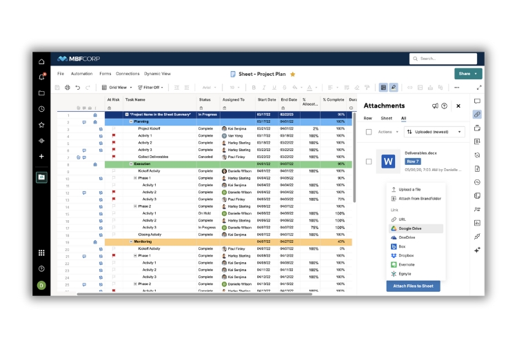
Task: Open Recents clock icon in sidebar
Action: coord(41,109)
